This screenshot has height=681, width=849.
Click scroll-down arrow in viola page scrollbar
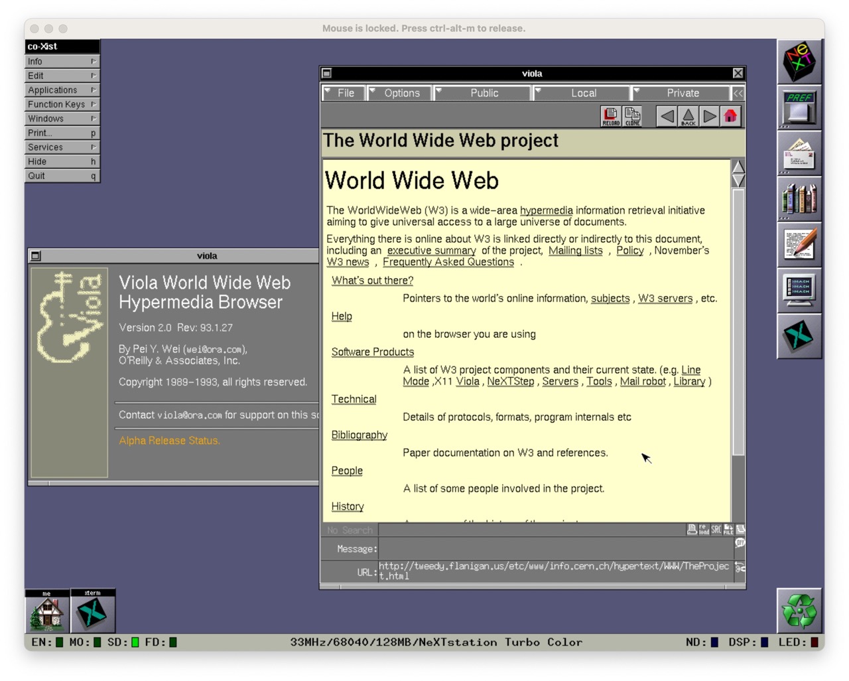click(x=738, y=181)
